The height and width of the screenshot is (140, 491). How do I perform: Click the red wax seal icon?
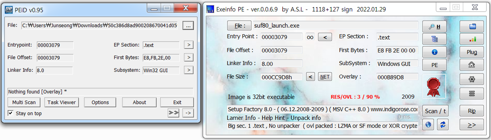434,87
